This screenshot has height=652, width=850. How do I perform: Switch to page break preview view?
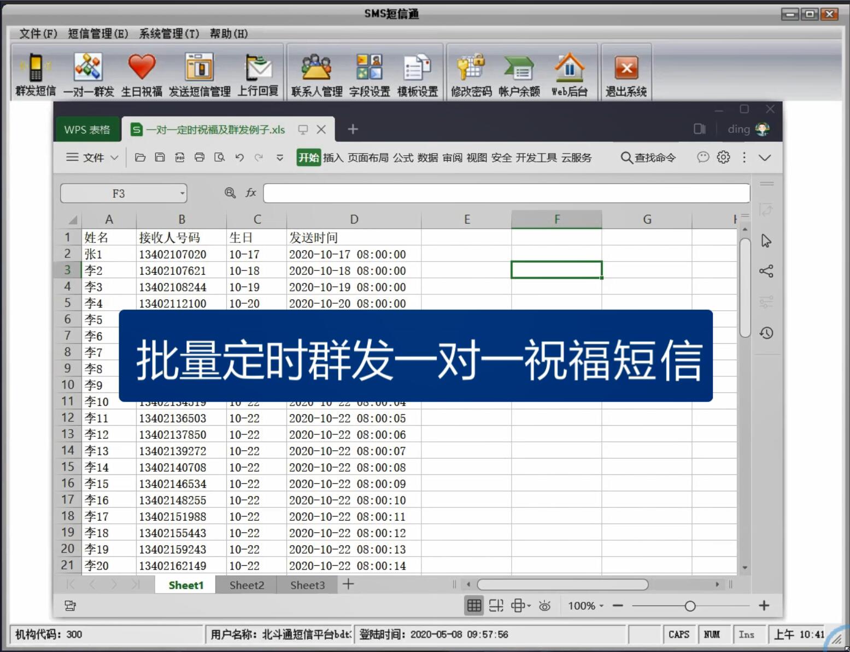pos(496,606)
